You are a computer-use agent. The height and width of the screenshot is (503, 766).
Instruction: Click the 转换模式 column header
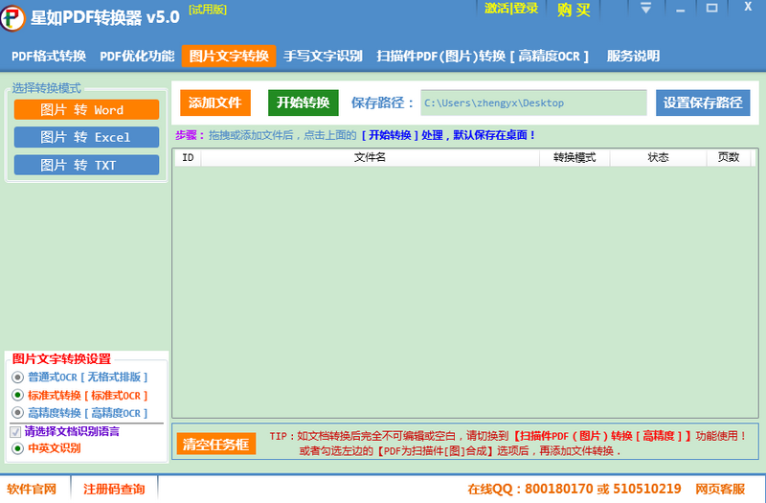click(x=574, y=157)
